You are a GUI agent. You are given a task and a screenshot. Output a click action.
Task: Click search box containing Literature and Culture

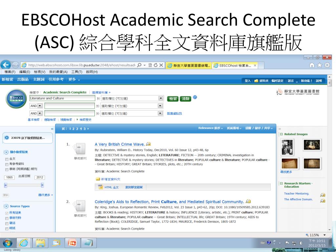[62, 98]
